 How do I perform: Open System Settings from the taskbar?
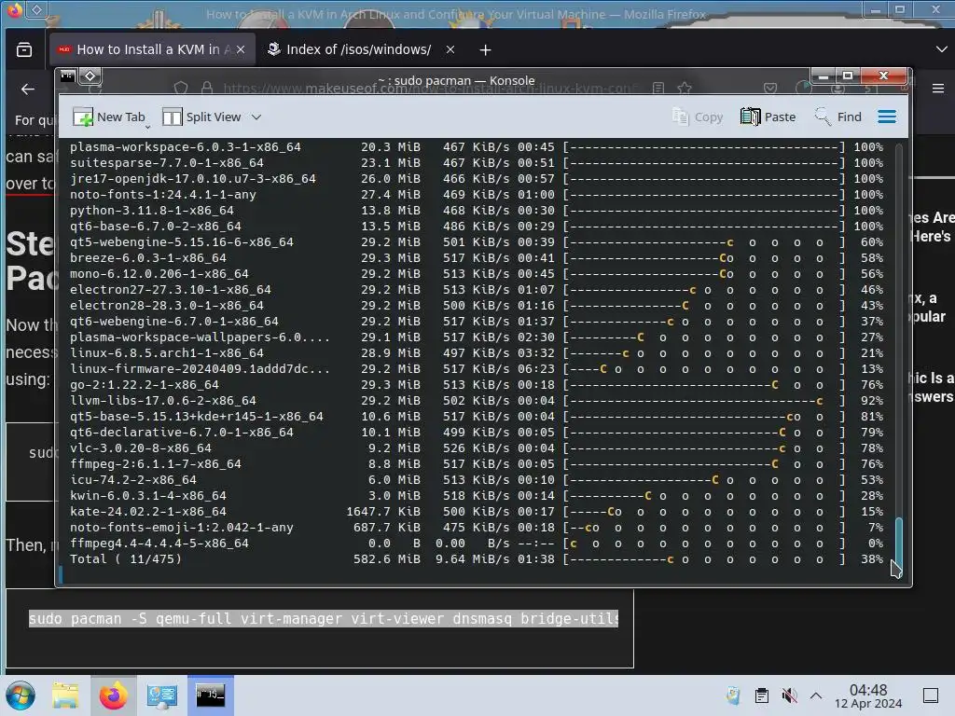161,695
